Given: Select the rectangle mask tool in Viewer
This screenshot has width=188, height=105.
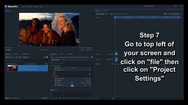Looking at the screenshot, I should pos(9,50).
